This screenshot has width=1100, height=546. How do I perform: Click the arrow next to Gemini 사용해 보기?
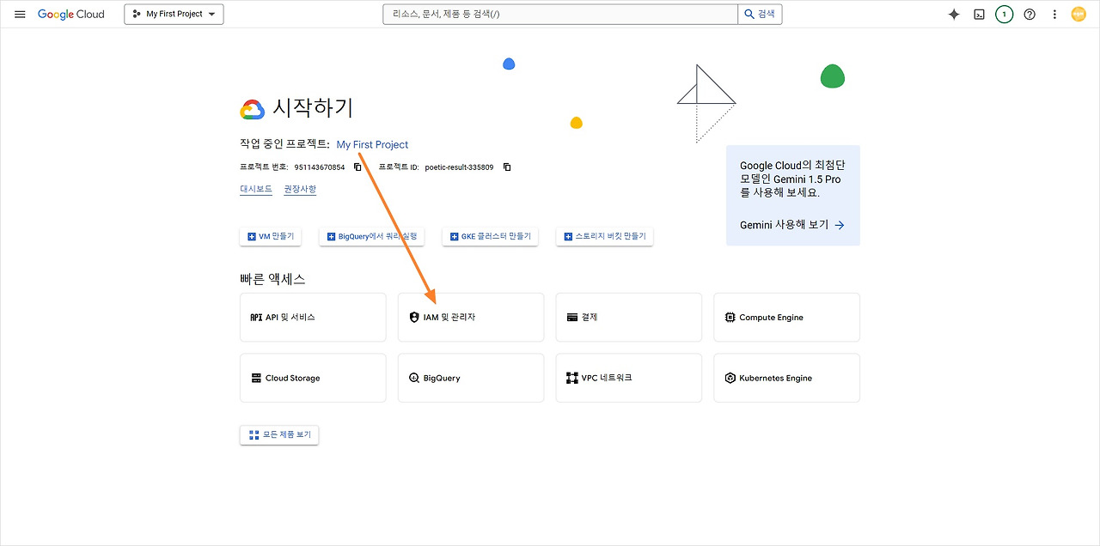coord(840,225)
